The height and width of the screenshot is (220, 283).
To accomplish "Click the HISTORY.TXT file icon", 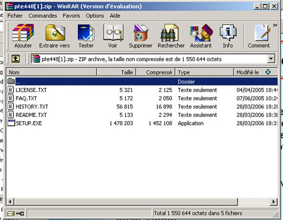I will (10, 106).
